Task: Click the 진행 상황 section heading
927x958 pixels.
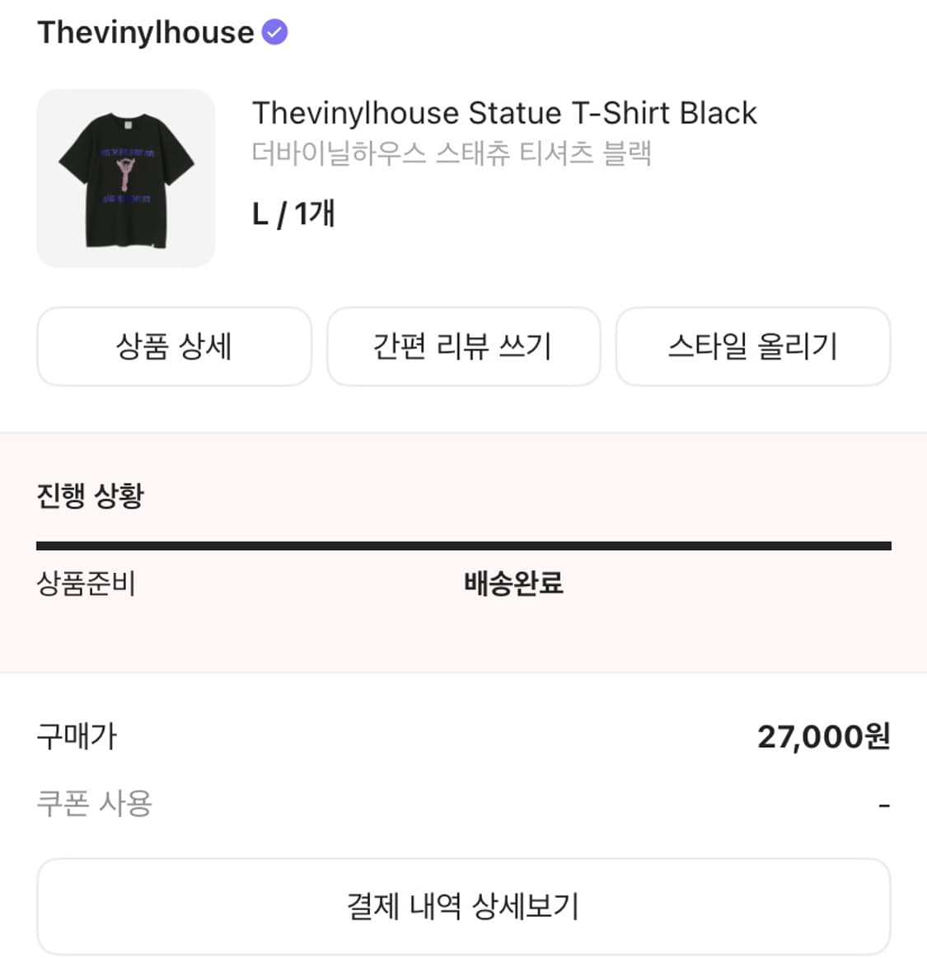Action: pyautogui.click(x=91, y=495)
